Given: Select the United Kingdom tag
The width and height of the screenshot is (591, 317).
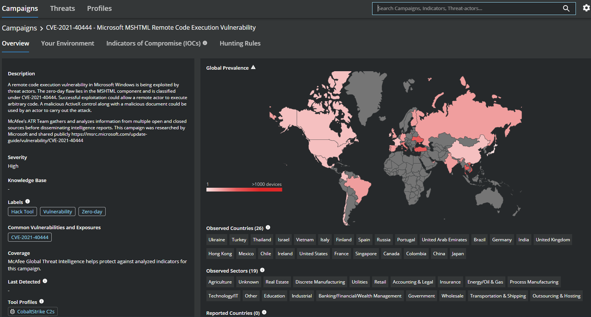Looking at the screenshot, I should [553, 240].
